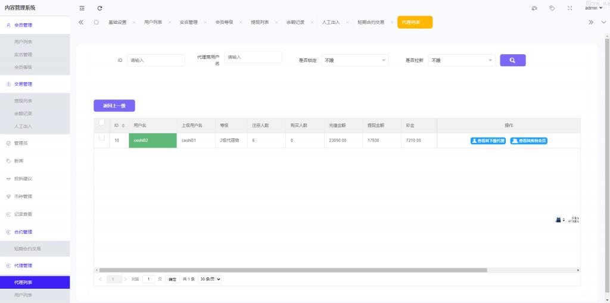
Task: Select all rows via header checkbox
Action: [101, 123]
